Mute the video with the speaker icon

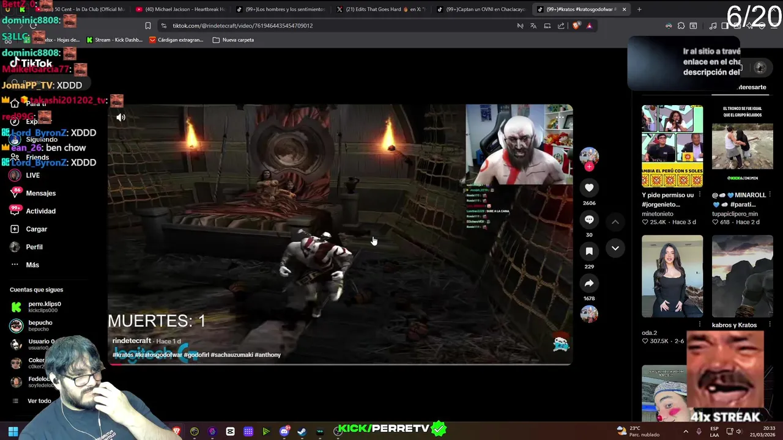click(x=121, y=117)
